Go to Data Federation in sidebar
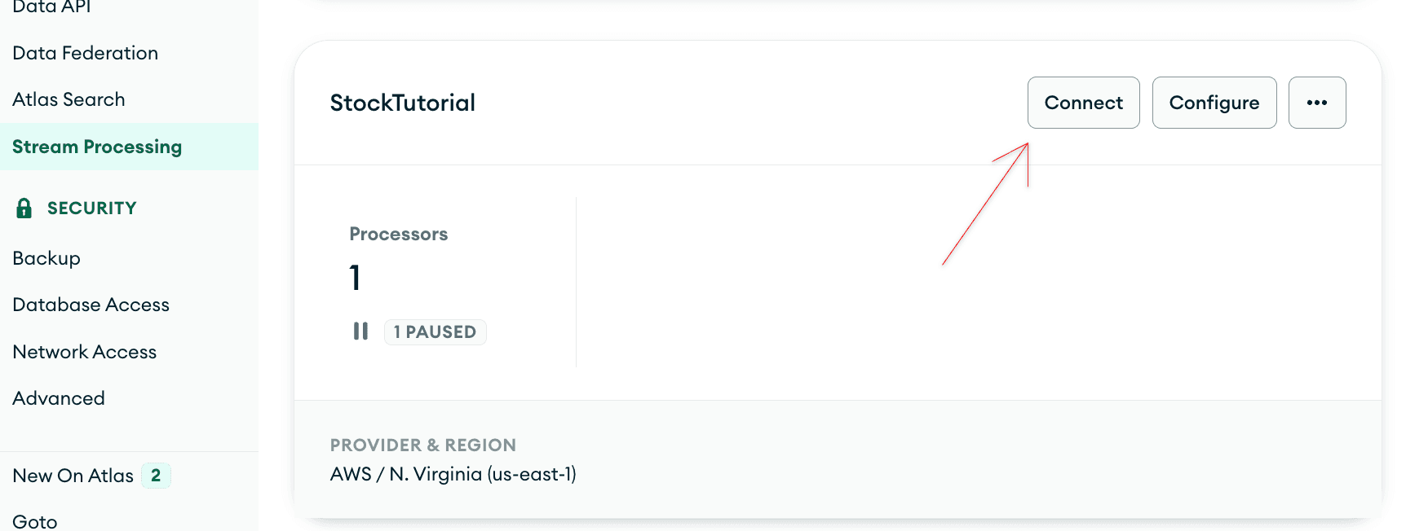Viewport: 1406px width, 531px height. [86, 53]
